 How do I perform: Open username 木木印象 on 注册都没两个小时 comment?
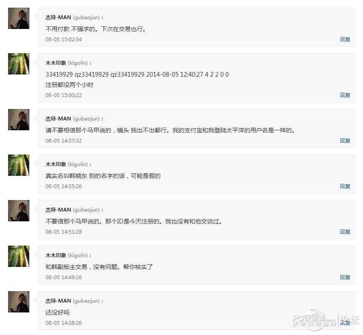[56, 63]
